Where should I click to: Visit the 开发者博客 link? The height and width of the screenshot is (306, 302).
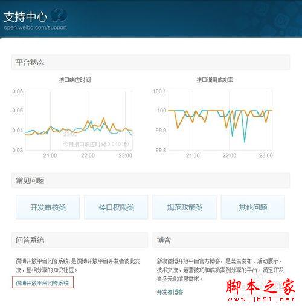[x=170, y=291]
